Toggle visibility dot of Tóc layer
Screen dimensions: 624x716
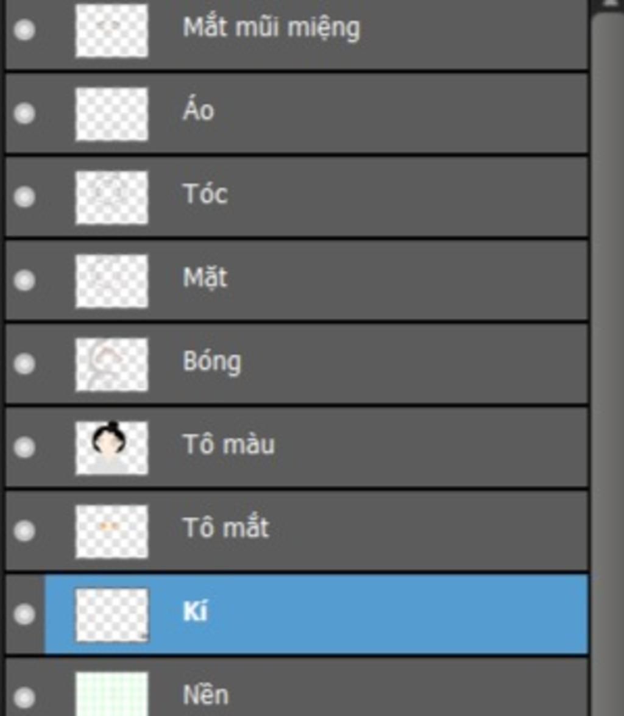(24, 197)
